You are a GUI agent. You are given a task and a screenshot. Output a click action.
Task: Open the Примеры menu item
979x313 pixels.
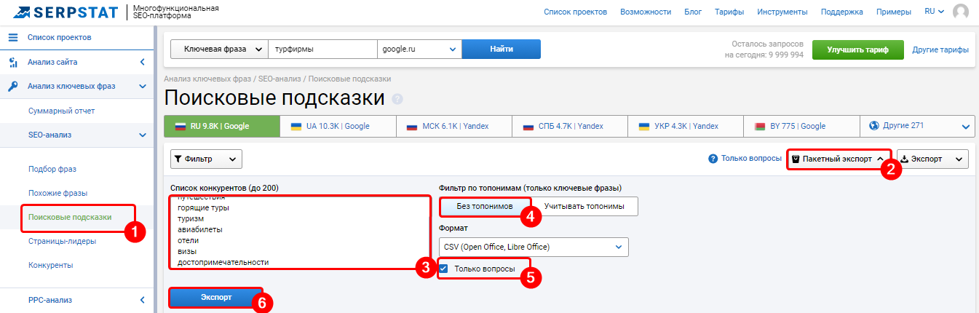(894, 12)
